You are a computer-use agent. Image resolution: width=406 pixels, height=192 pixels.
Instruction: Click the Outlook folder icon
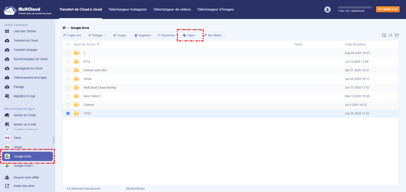click(x=76, y=105)
